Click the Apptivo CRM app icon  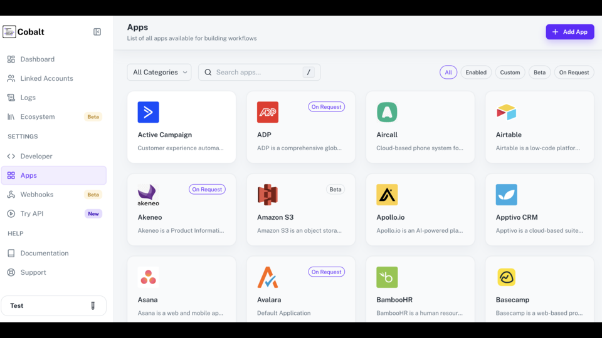click(507, 195)
